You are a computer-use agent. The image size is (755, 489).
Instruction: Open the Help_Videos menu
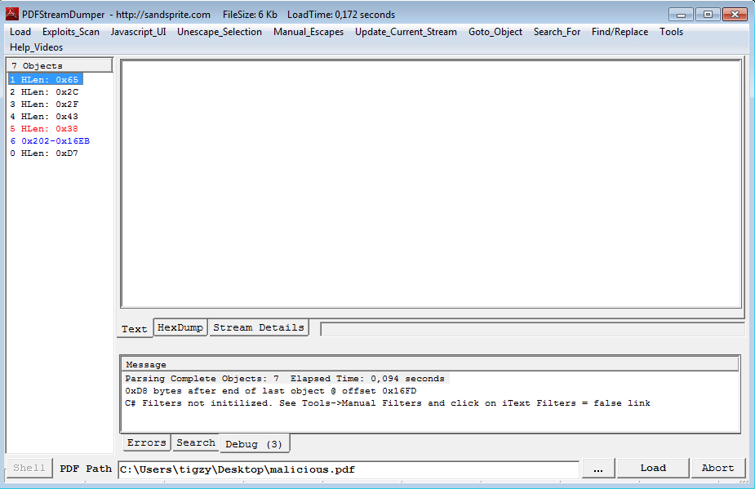pyautogui.click(x=37, y=47)
